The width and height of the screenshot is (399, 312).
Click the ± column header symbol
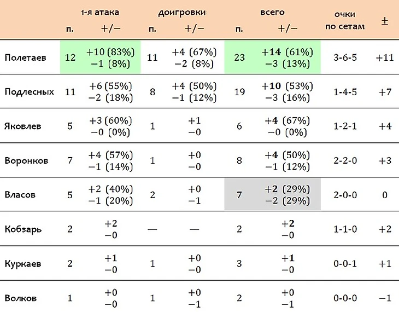tap(385, 21)
